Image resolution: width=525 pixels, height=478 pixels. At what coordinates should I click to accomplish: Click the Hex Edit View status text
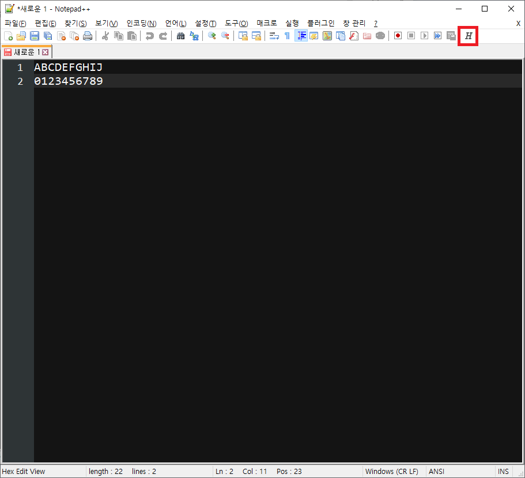24,471
